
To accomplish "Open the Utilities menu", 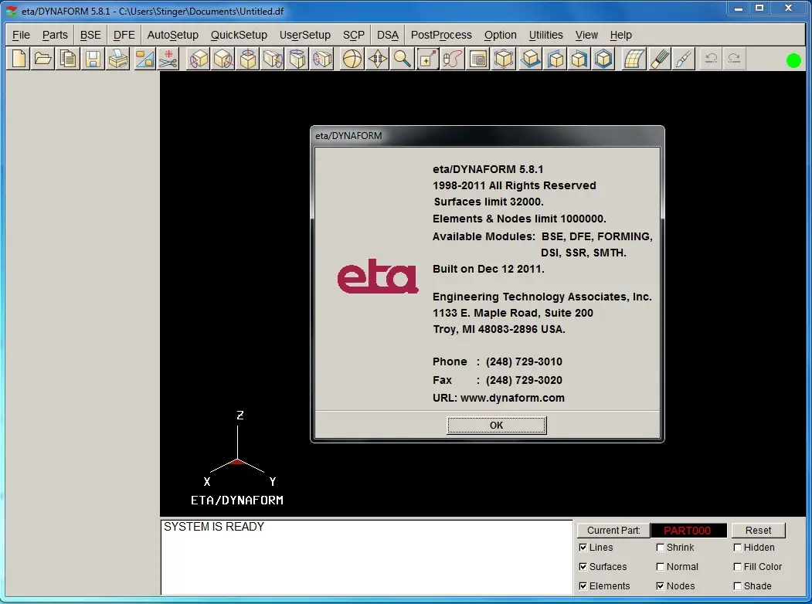I will coord(545,35).
